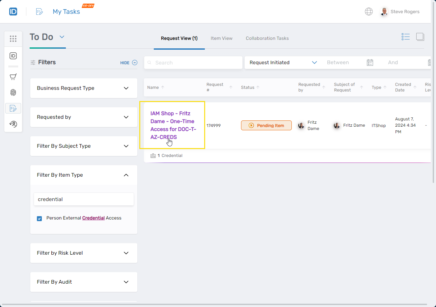Open the Collaboration Tasks tab
This screenshot has height=307, width=436.
(267, 38)
